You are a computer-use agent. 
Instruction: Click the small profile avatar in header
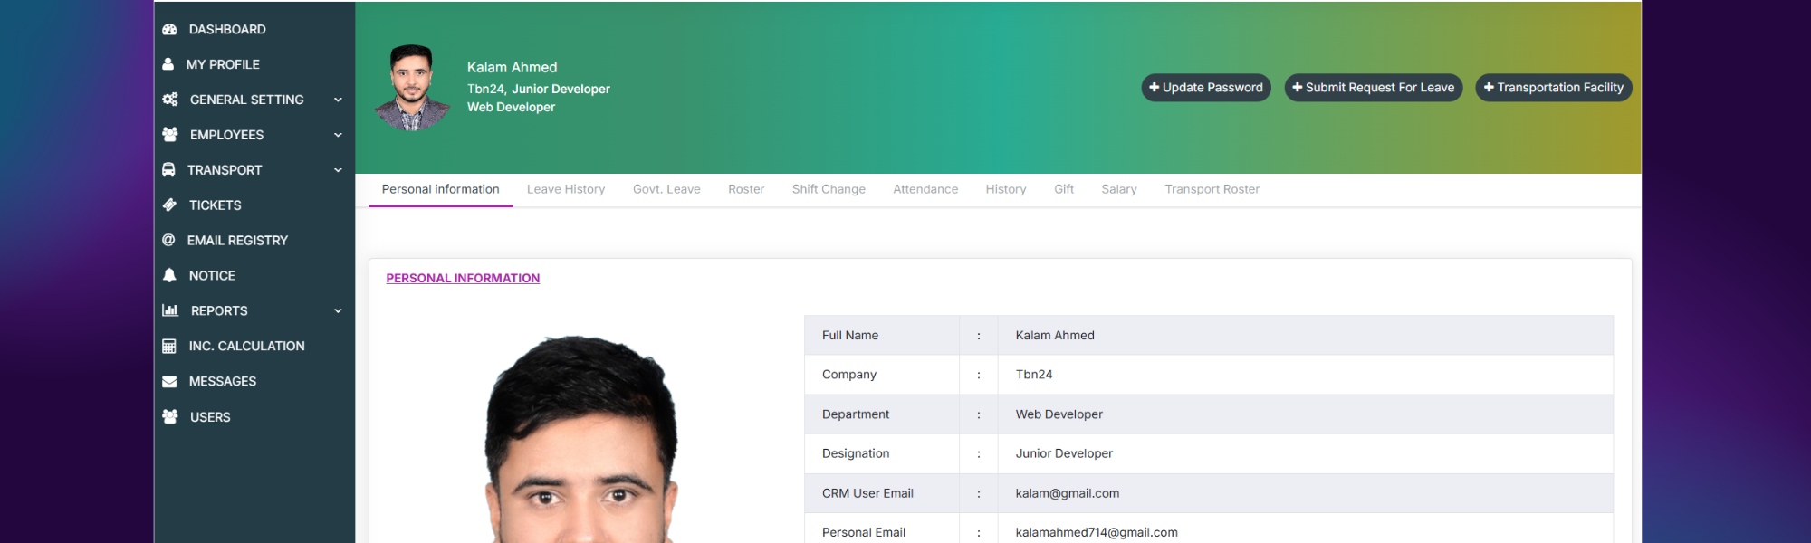point(412,88)
